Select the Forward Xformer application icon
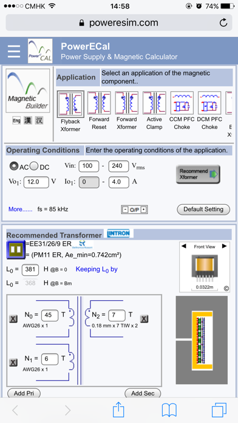The image size is (238, 423). tap(127, 103)
